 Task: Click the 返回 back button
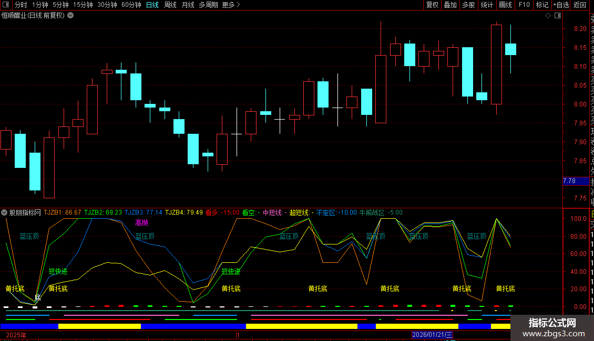(580, 5)
